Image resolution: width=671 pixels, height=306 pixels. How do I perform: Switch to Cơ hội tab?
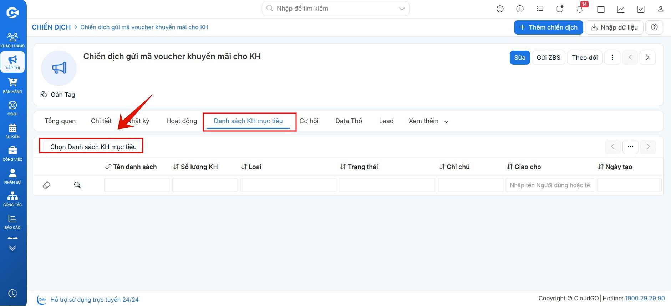point(309,121)
